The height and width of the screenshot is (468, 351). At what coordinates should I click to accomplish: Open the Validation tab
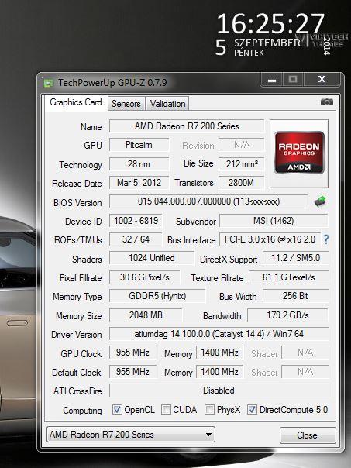167,104
